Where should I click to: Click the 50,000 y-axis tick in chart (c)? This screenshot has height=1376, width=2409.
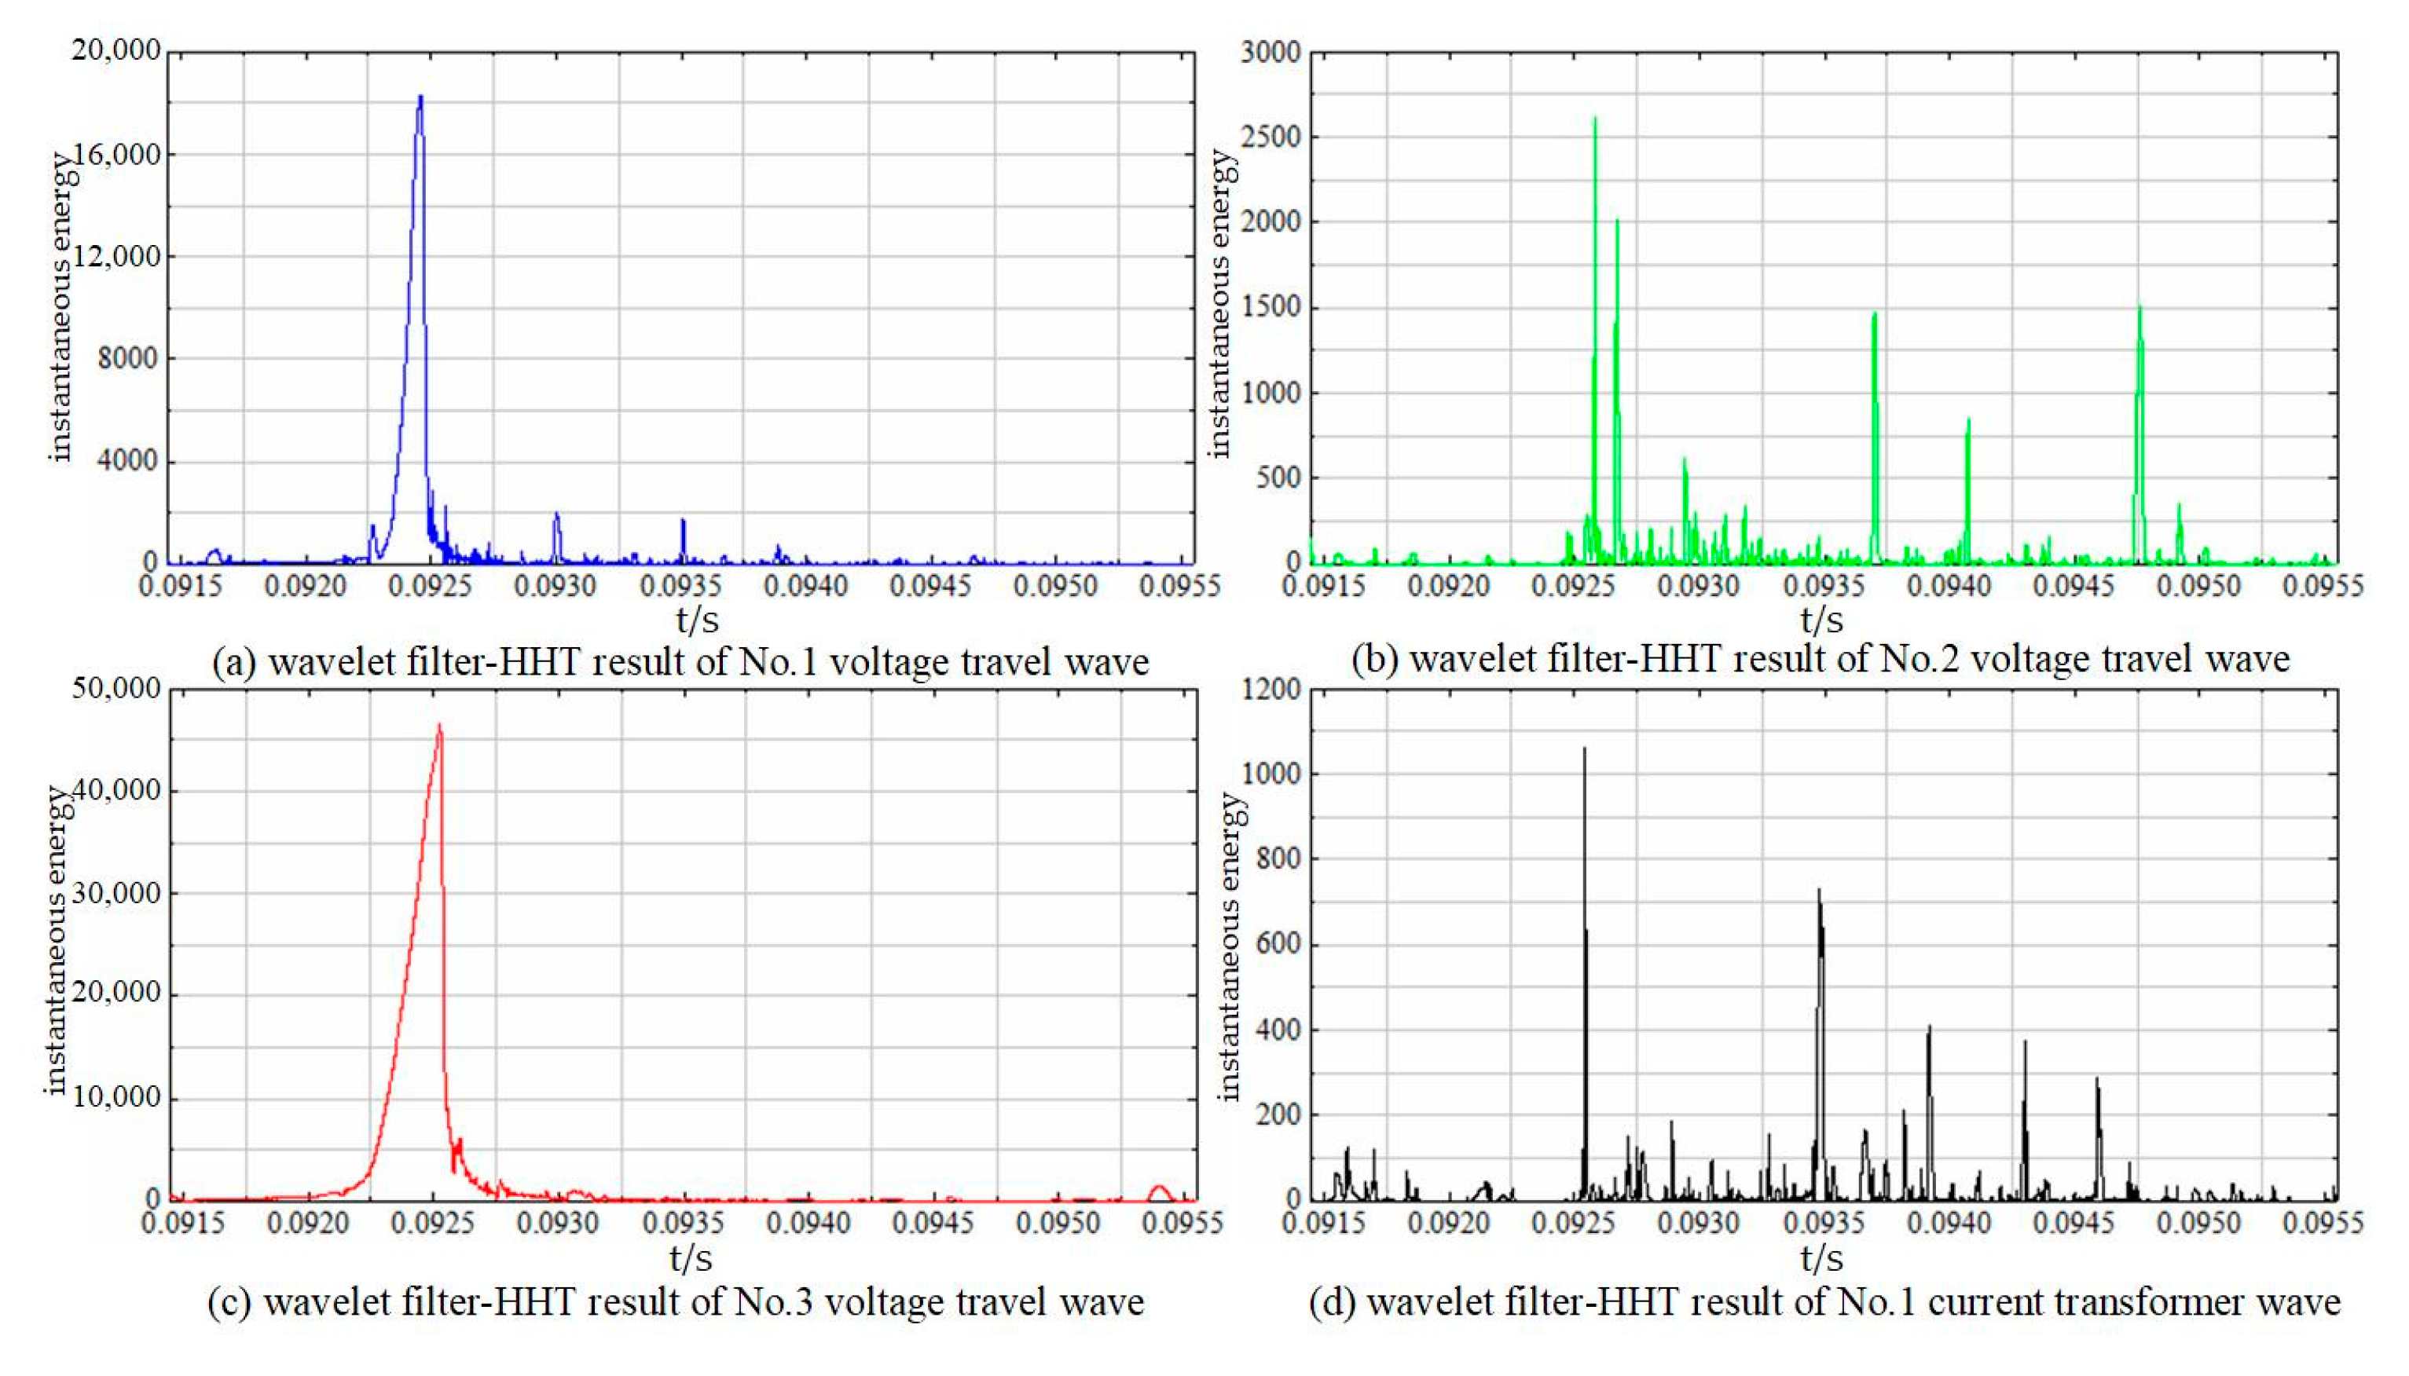coord(116,688)
